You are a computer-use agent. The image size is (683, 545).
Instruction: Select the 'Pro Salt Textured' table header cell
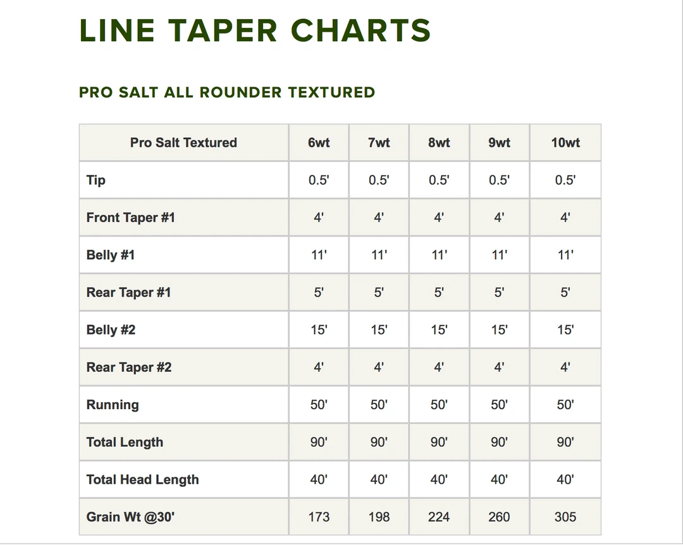pos(183,143)
